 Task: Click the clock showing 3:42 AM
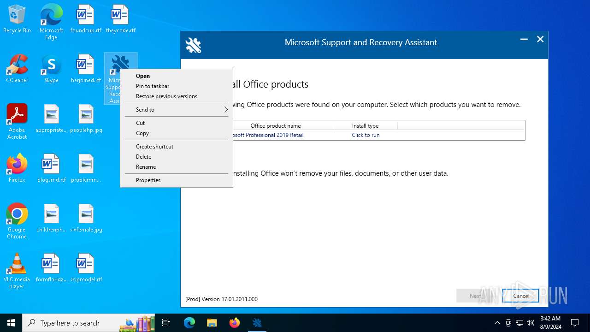point(550,323)
